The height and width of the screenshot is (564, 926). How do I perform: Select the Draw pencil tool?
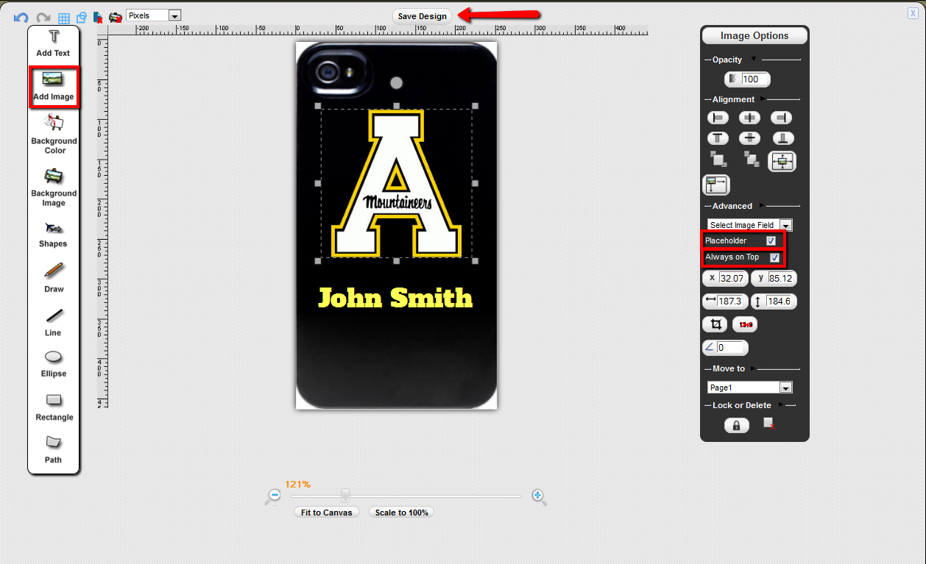[x=54, y=278]
